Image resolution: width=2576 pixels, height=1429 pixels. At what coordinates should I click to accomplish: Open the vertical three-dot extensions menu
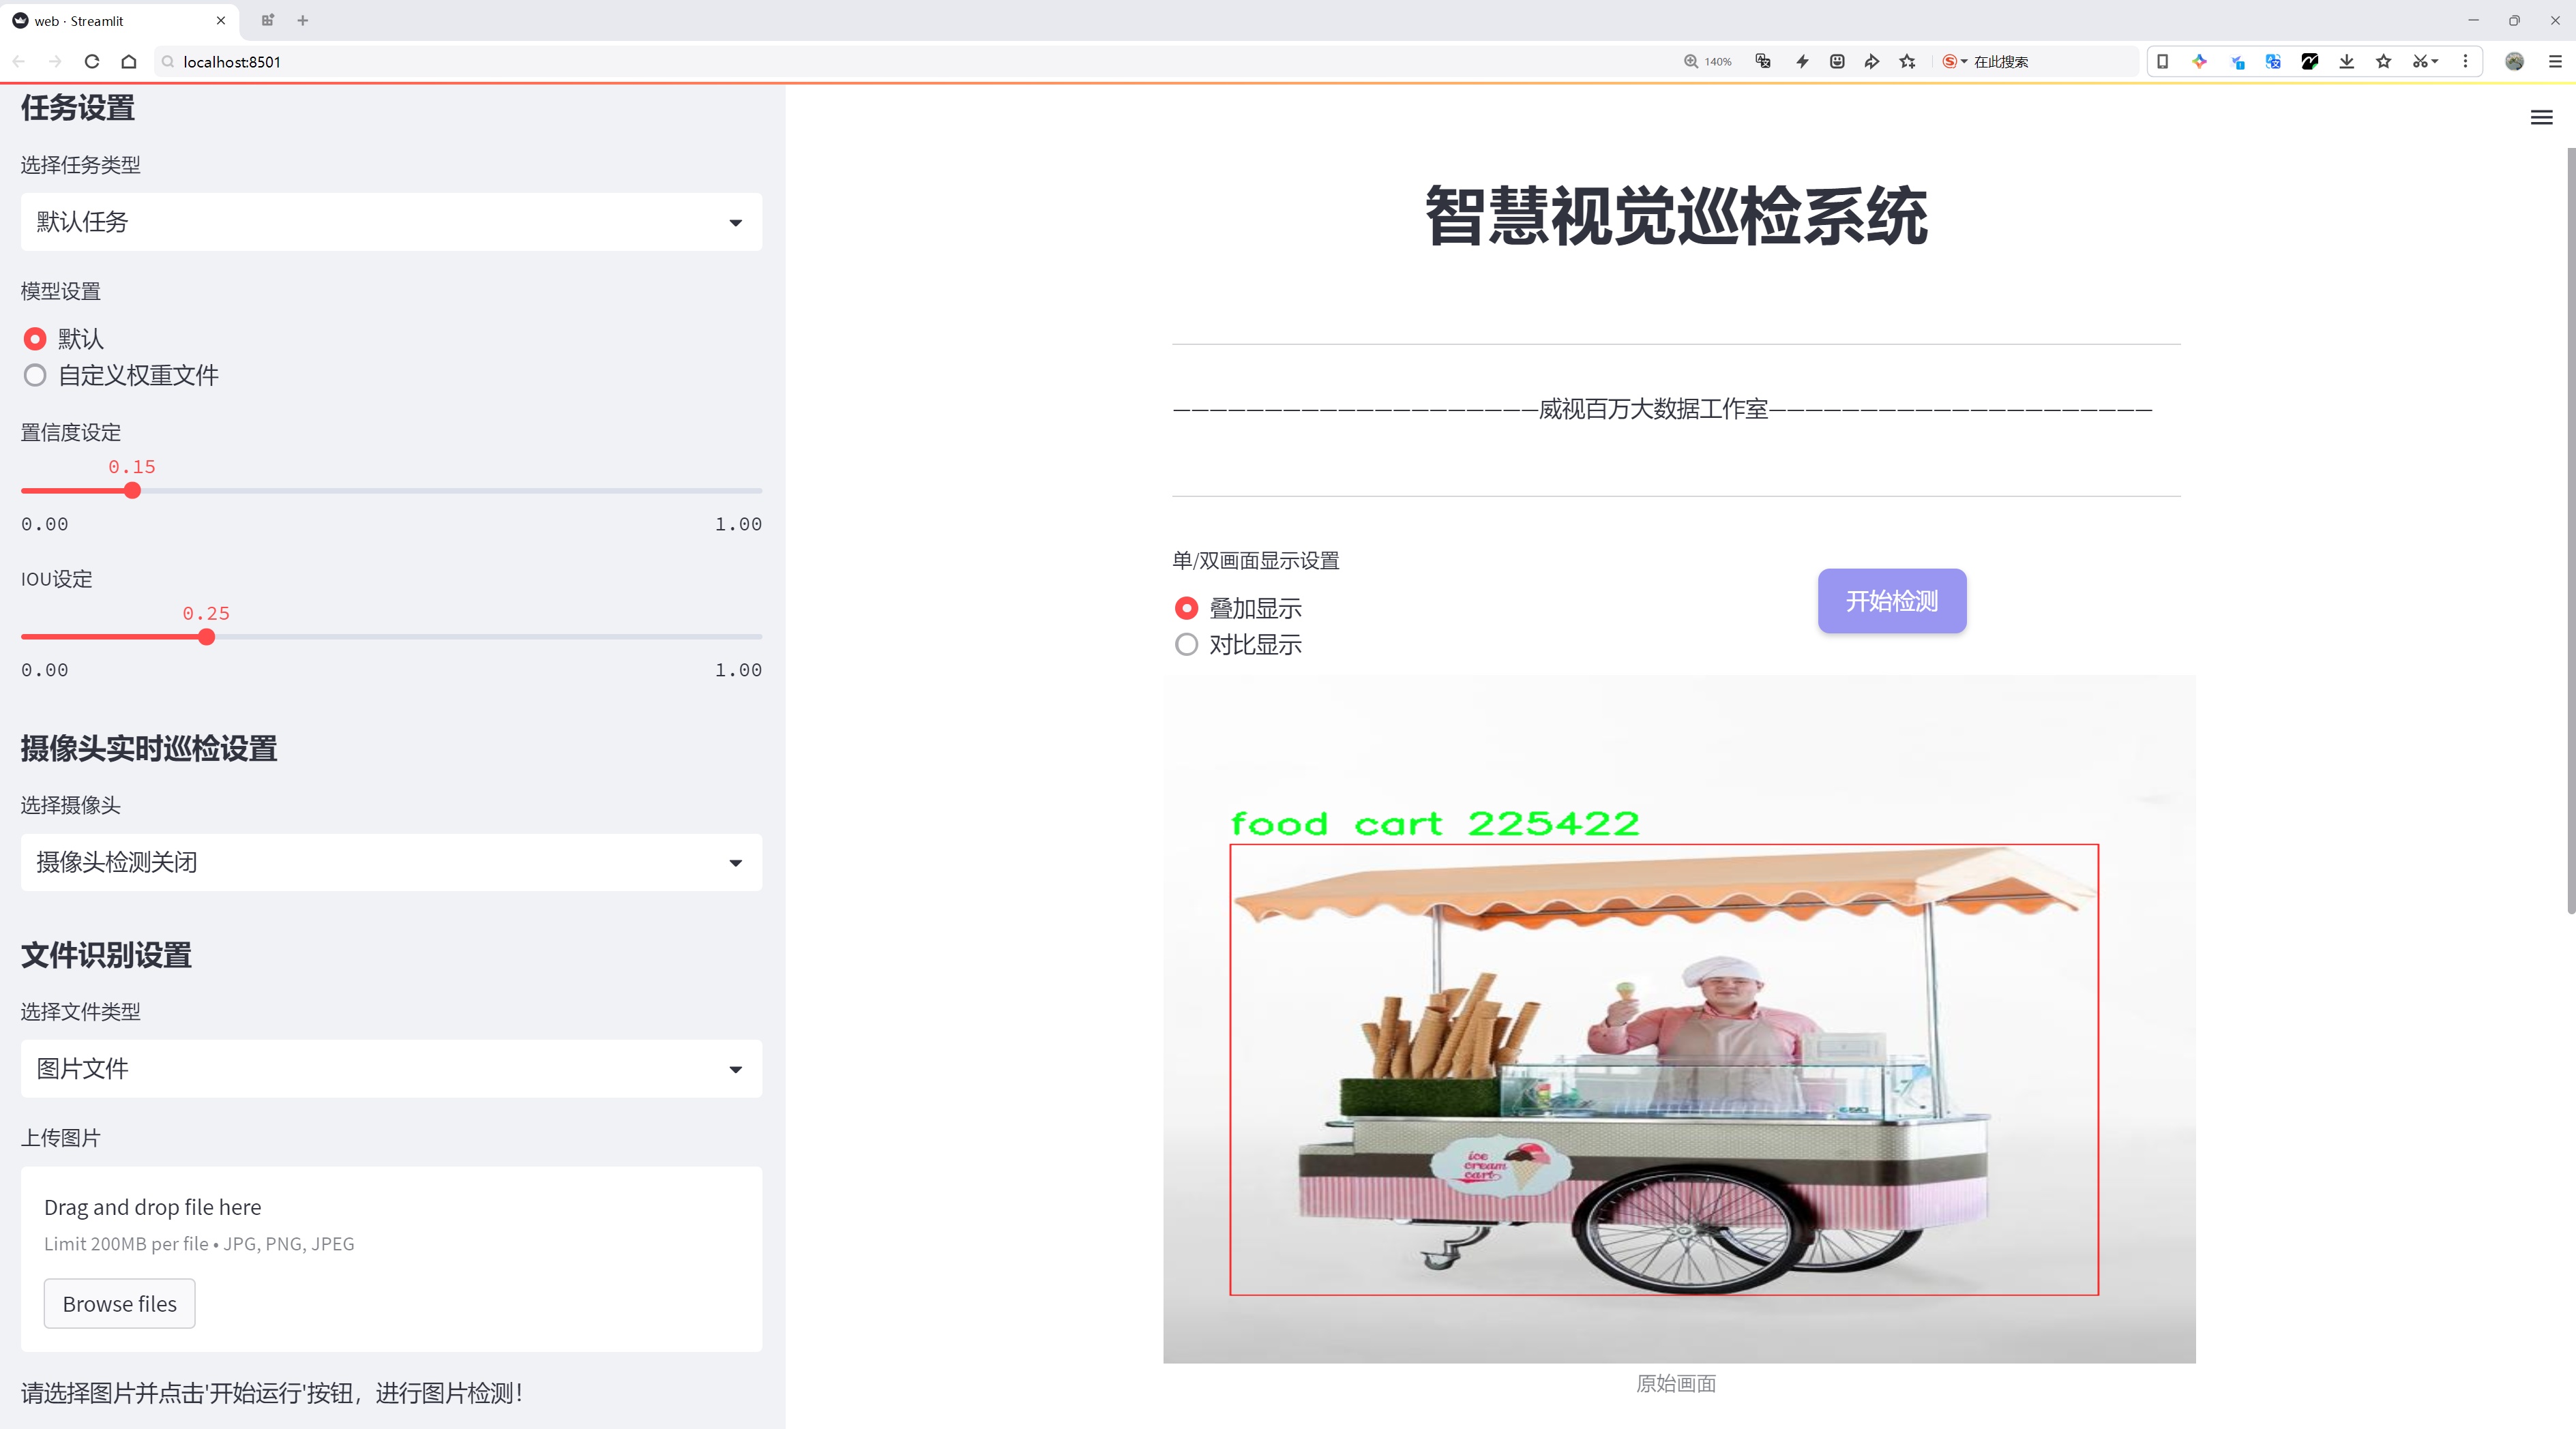pyautogui.click(x=2465, y=61)
